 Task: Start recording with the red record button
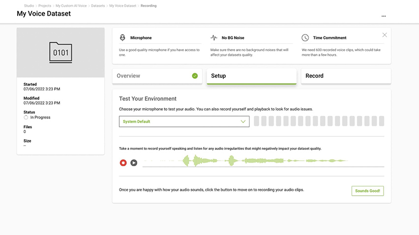pyautogui.click(x=123, y=162)
